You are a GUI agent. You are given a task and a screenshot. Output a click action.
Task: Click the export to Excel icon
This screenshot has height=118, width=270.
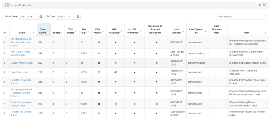point(264,5)
